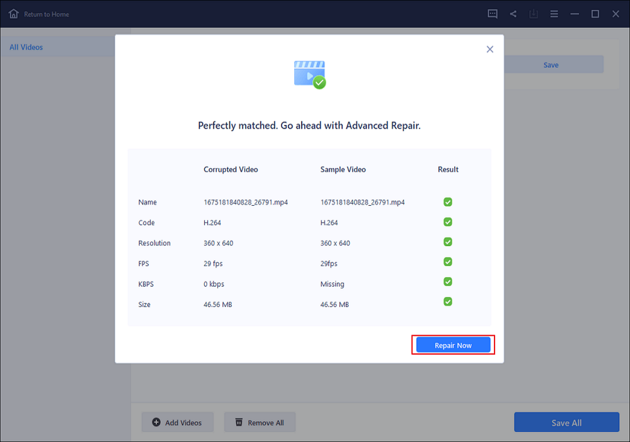The height and width of the screenshot is (442, 630).
Task: Open the feedback chat icon
Action: 492,14
